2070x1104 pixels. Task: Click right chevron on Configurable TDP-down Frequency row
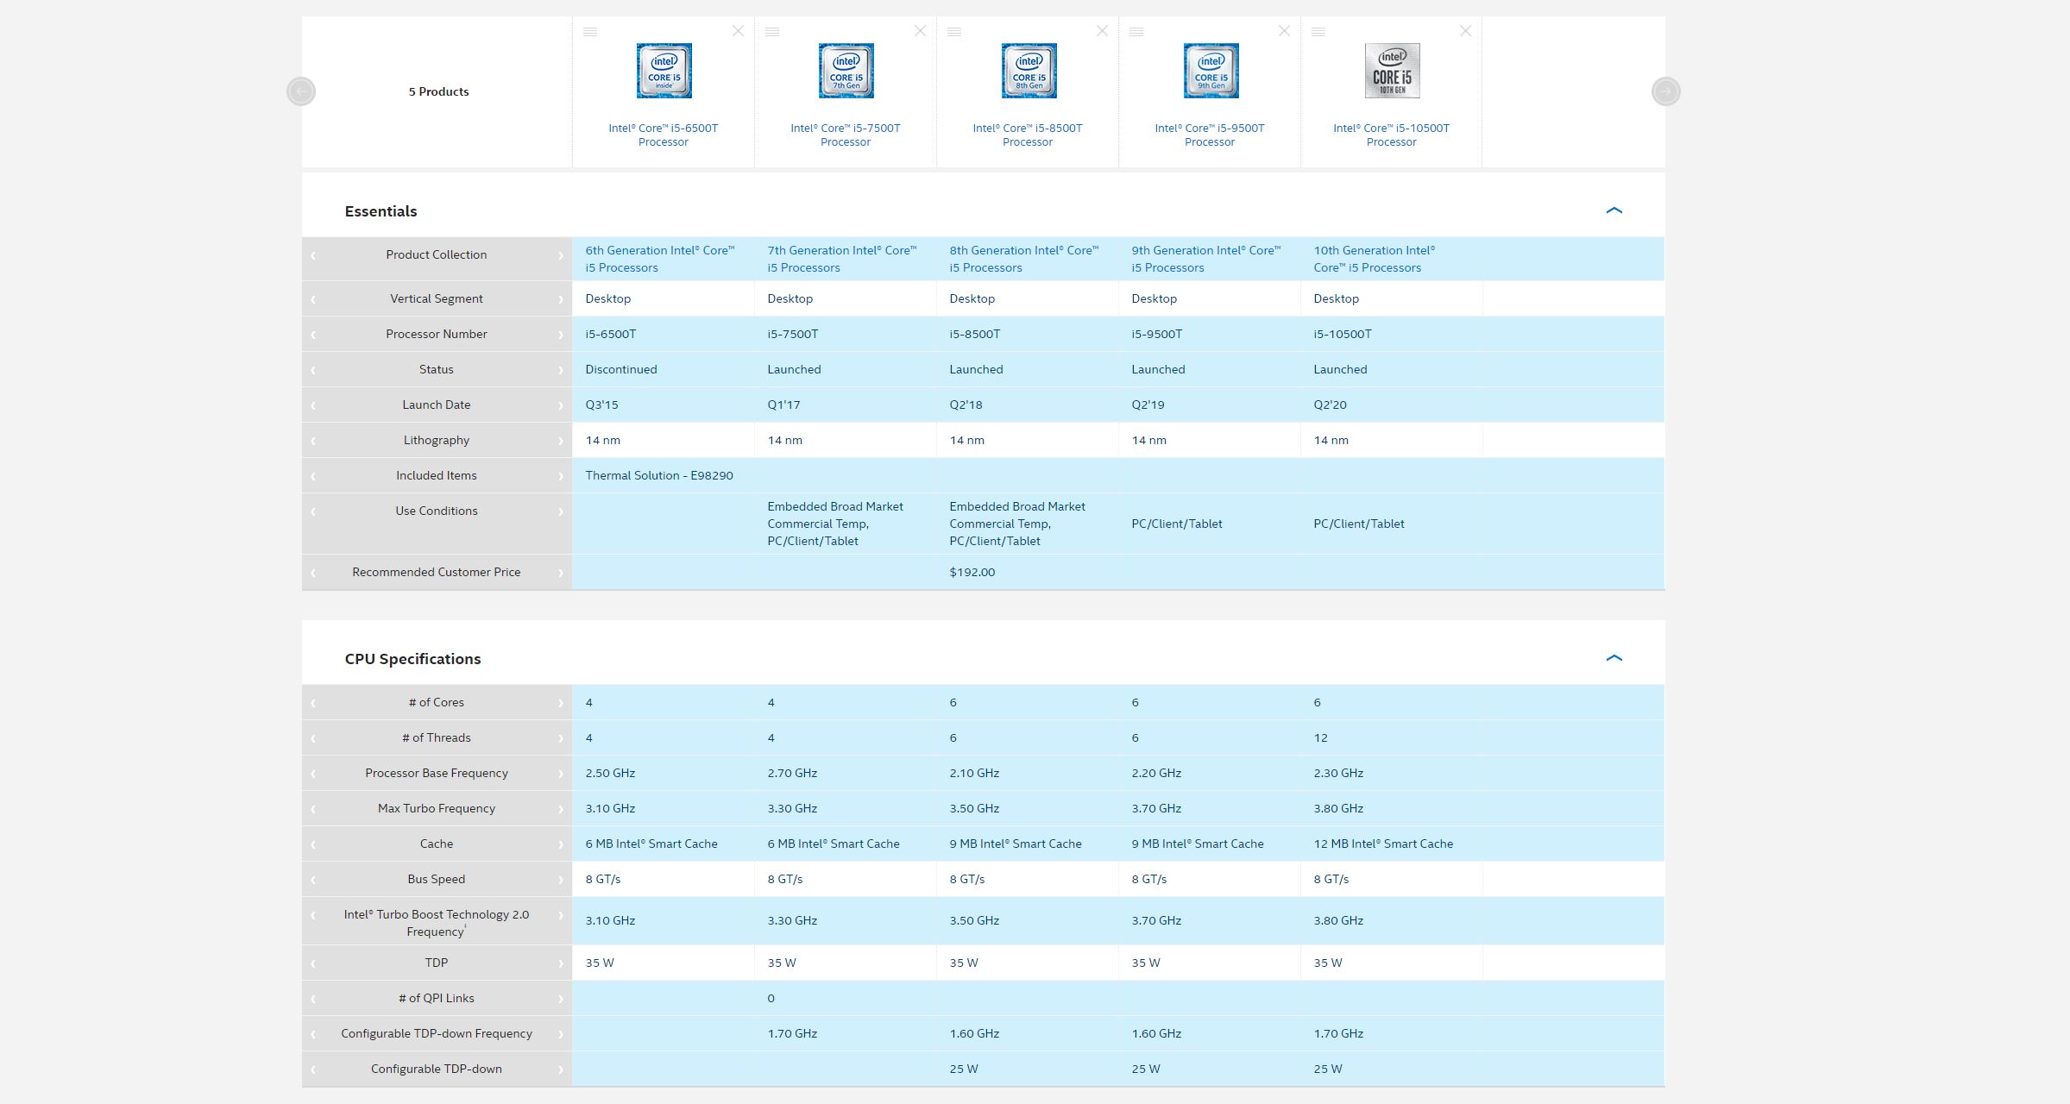click(561, 1034)
